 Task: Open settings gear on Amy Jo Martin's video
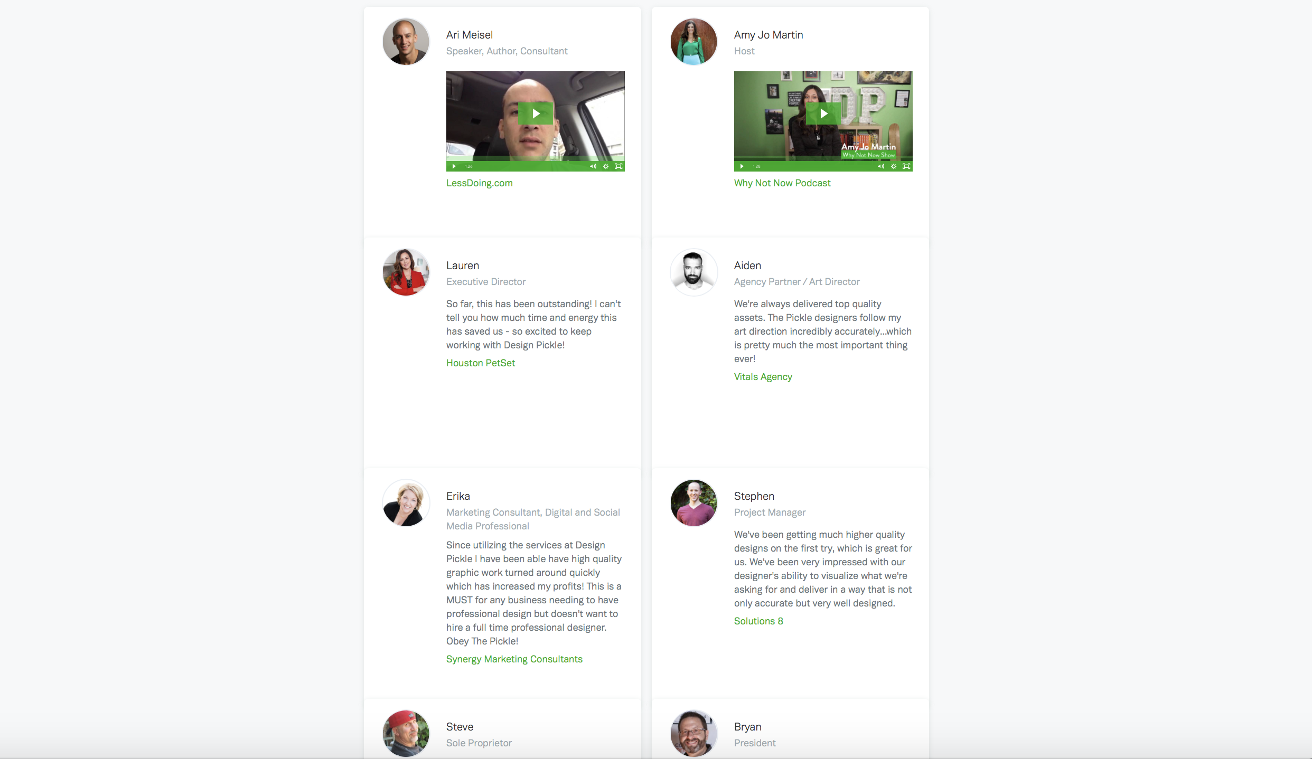click(x=894, y=166)
